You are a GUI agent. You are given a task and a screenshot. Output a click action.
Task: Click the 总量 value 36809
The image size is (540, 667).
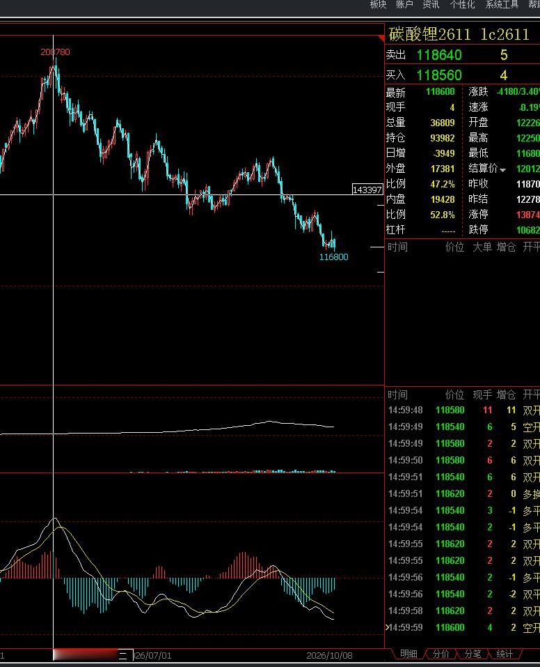pos(443,123)
